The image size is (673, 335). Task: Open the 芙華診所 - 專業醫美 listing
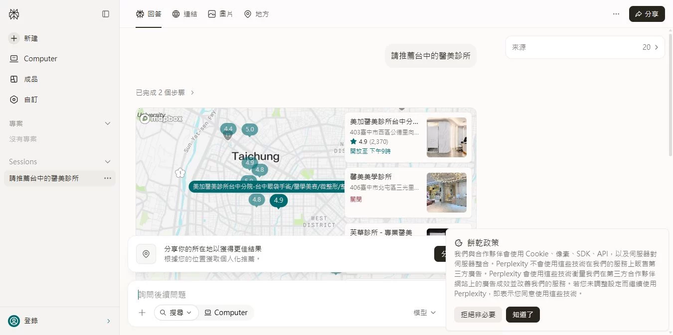381,232
